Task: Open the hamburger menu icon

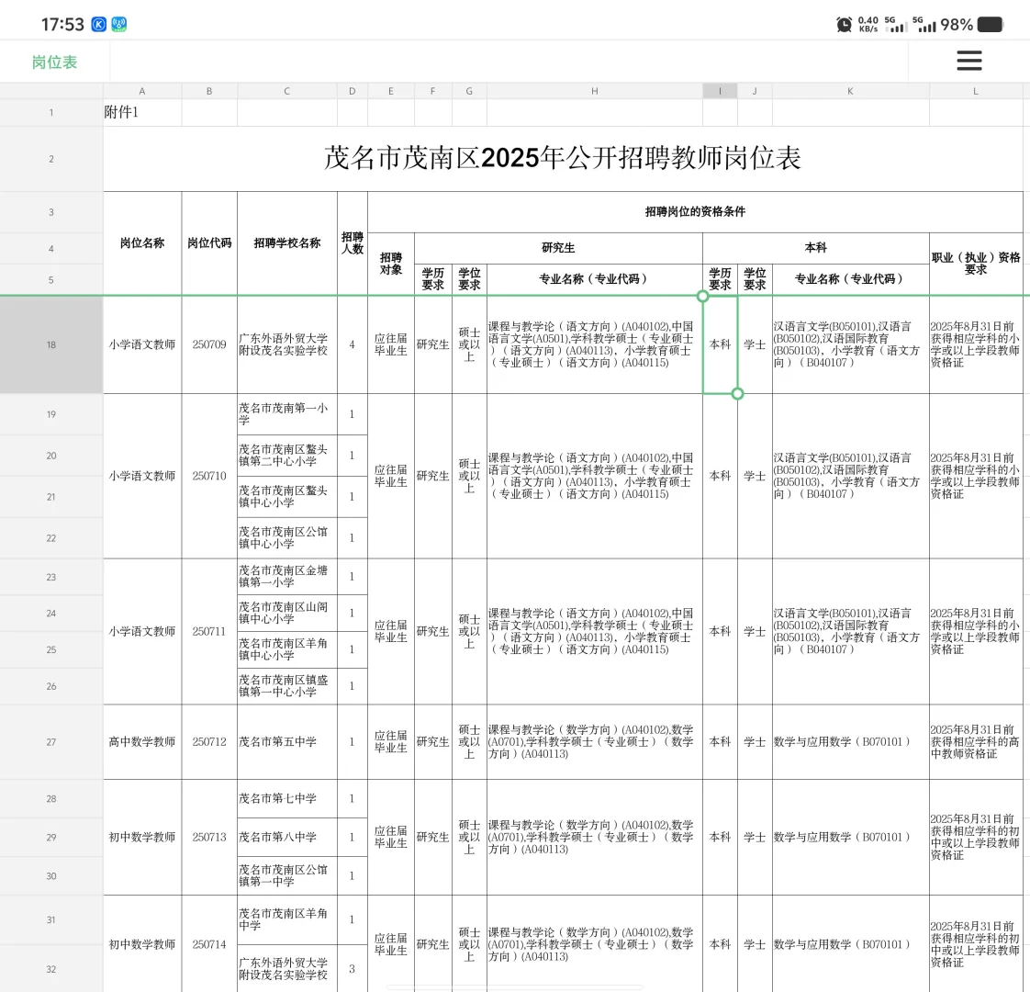Action: pyautogui.click(x=968, y=62)
